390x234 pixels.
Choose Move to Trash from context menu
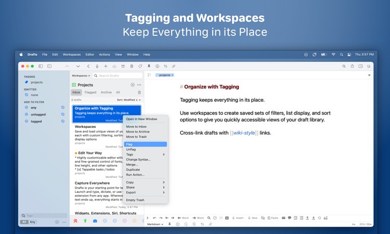[x=145, y=137]
